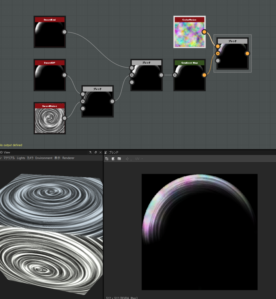Click the SwordNoise node output connector
Viewport: 276px width, 299px height.
(65, 118)
